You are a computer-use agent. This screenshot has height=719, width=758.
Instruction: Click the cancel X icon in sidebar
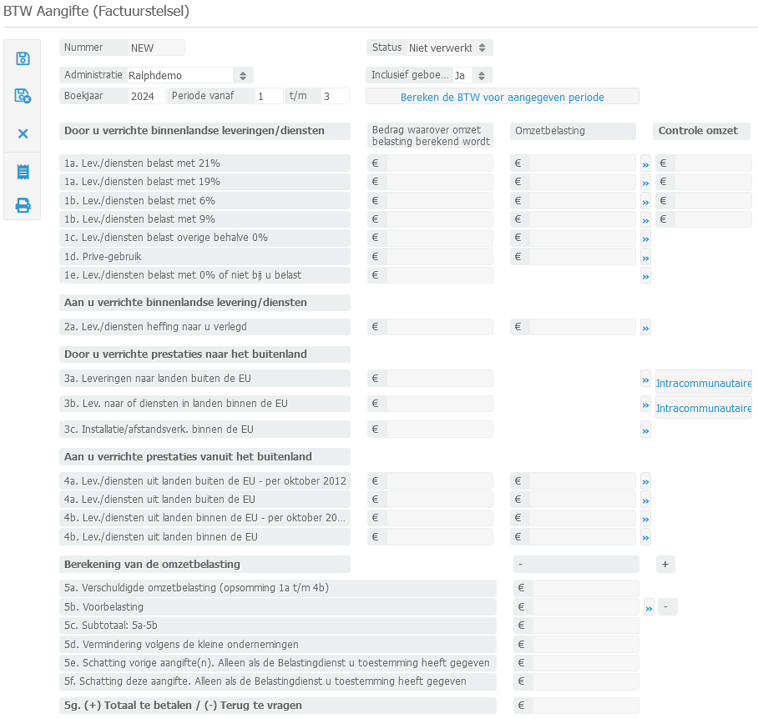[23, 133]
